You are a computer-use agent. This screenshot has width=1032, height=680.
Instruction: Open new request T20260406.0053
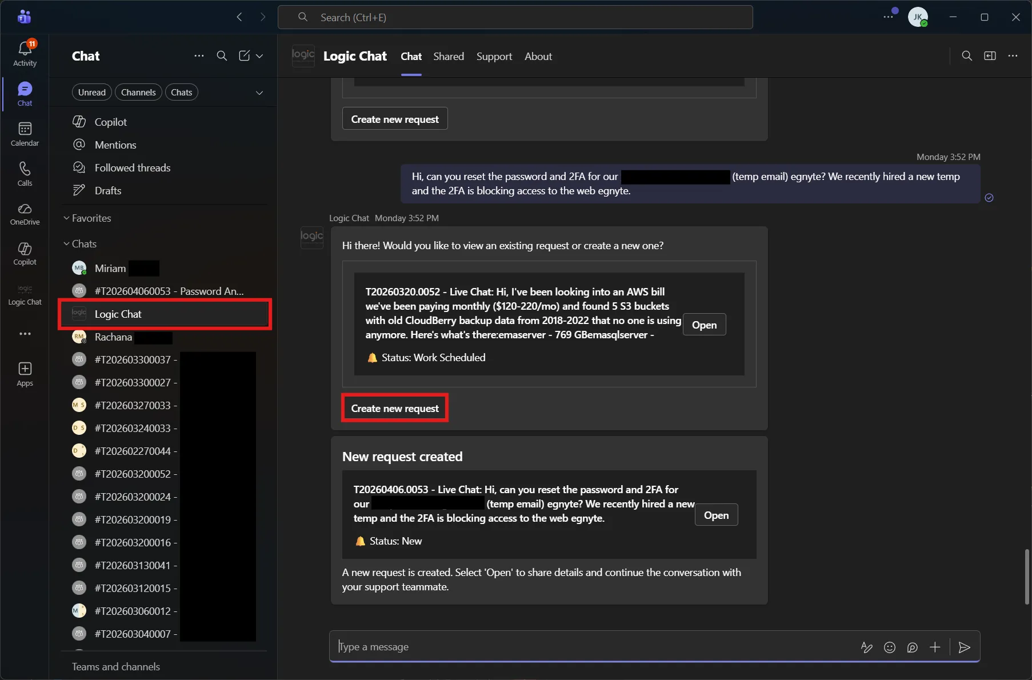[x=716, y=515]
